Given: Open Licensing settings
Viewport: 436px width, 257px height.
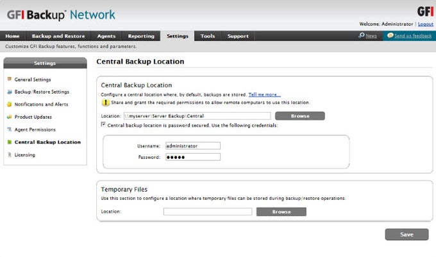Looking at the screenshot, I should pyautogui.click(x=25, y=154).
